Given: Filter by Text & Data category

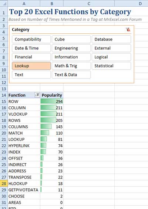Looking at the screenshot, I should (x=71, y=75).
